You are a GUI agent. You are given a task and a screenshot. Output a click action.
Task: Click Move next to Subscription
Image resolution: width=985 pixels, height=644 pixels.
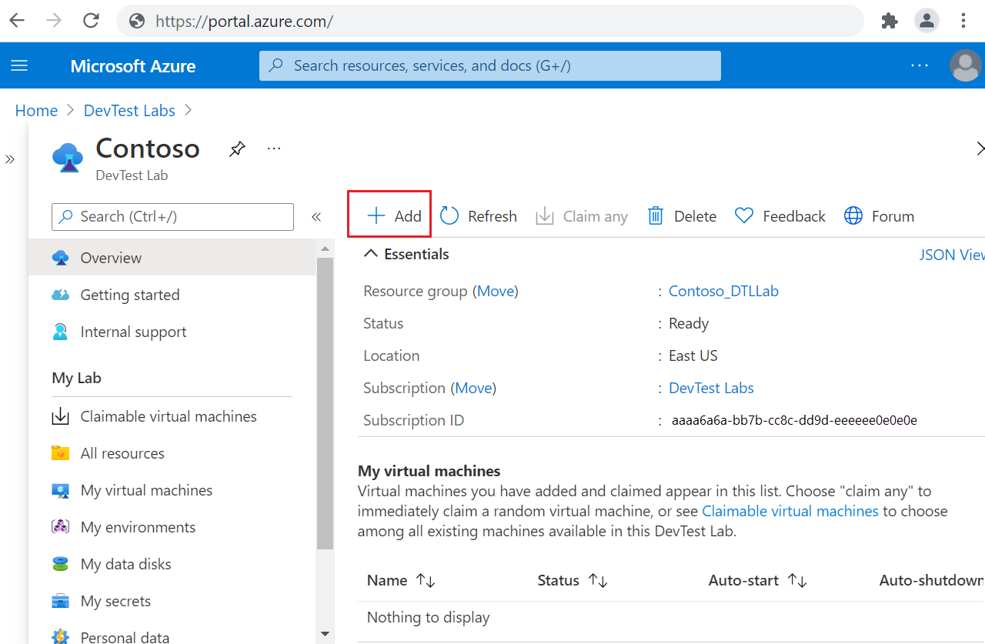click(473, 388)
